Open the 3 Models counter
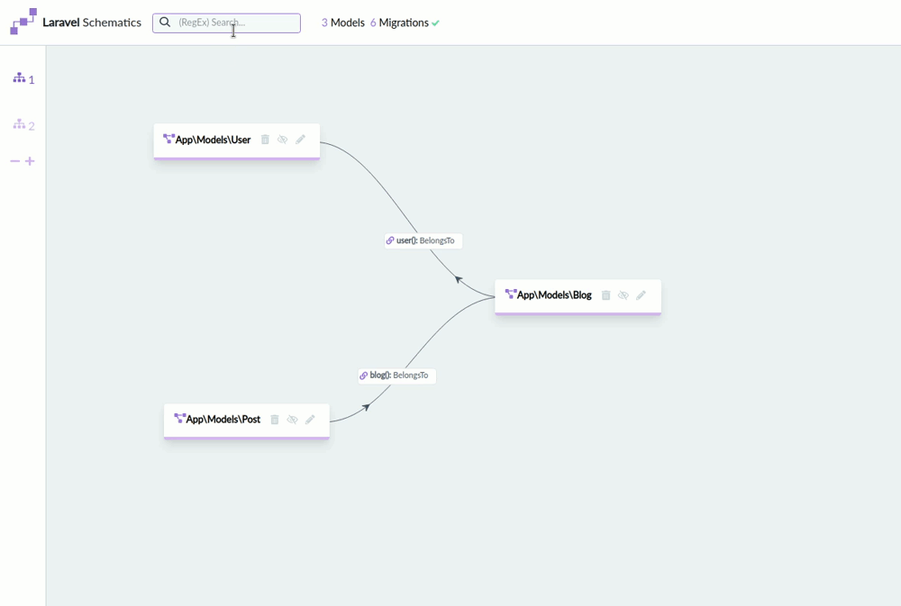 coord(343,23)
